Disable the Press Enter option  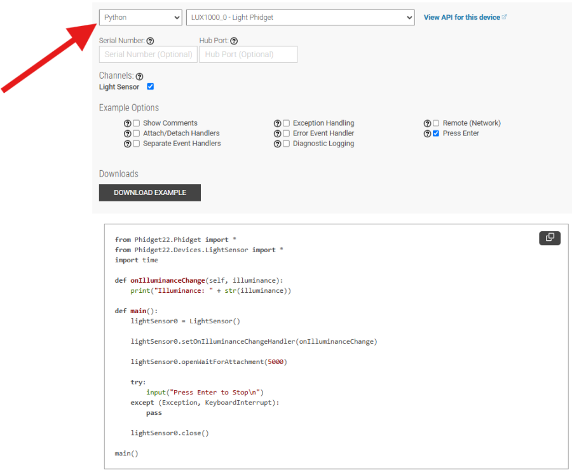click(x=436, y=133)
